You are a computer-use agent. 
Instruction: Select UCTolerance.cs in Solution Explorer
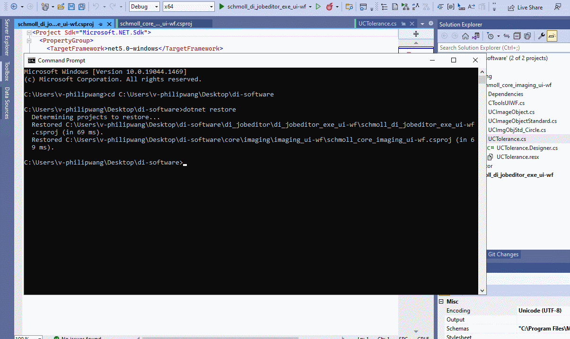(x=507, y=139)
